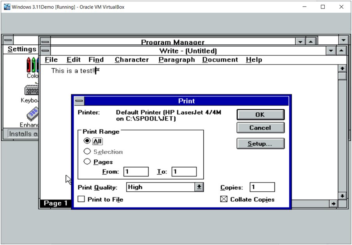Minimize the Control Panel window behind

(x=343, y=40)
